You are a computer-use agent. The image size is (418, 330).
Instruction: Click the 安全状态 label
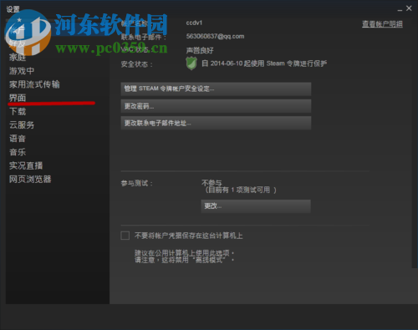[137, 64]
